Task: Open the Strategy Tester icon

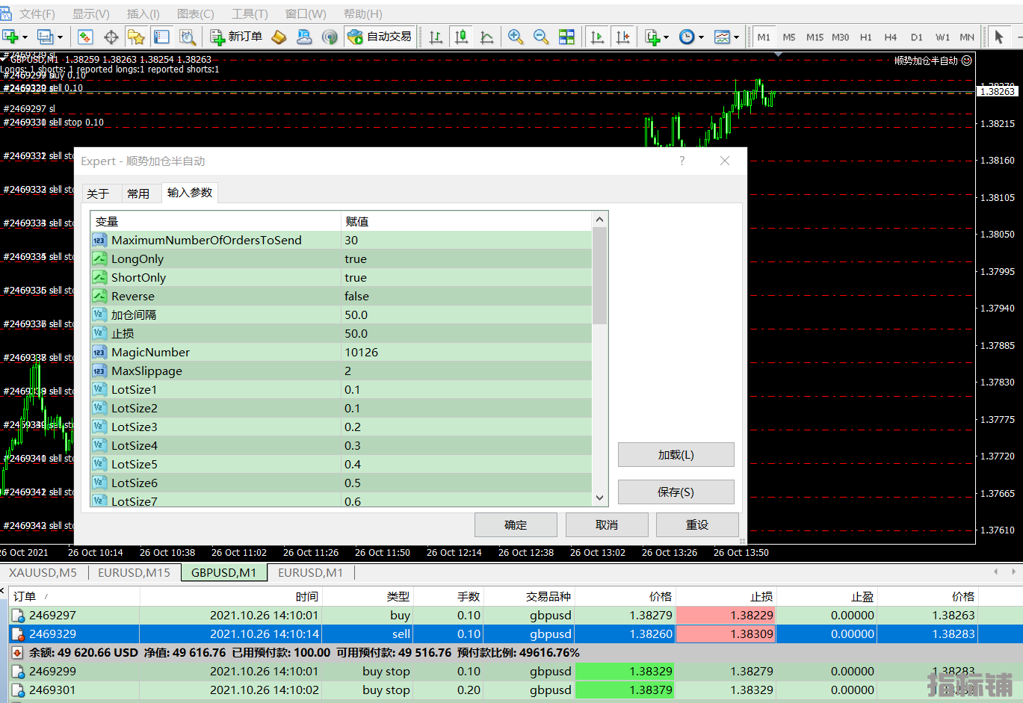Action: click(x=187, y=37)
